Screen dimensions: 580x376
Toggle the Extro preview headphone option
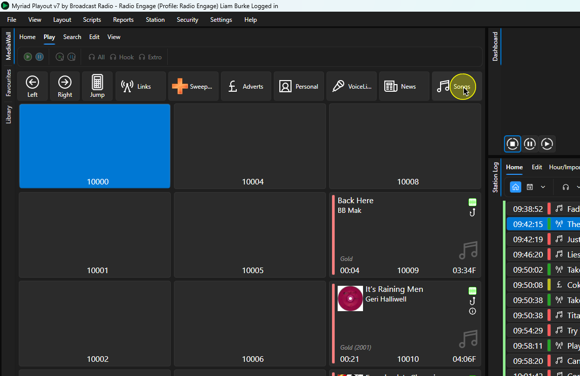point(150,57)
